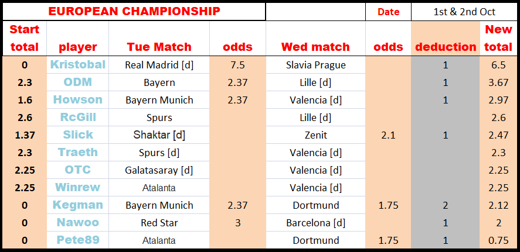Select the Galatasaray [d] match cell
This screenshot has height=252, width=520.
pyautogui.click(x=159, y=170)
